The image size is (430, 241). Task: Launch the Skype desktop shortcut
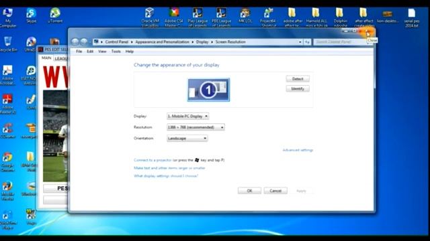(x=32, y=16)
